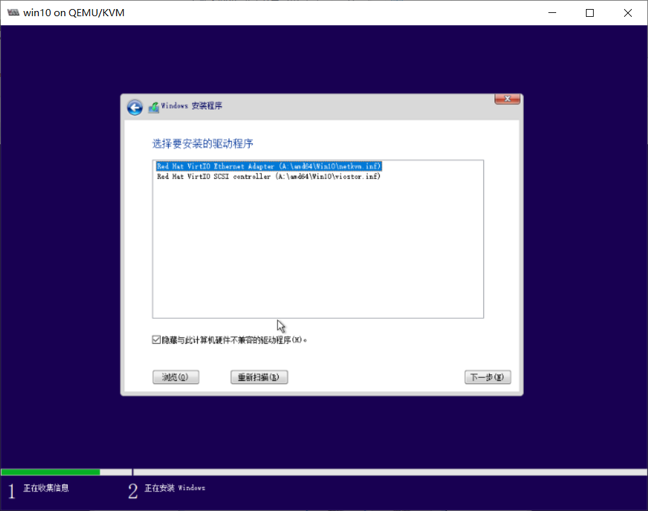This screenshot has height=511, width=648.
Task: Click the 重新扫描(R) rescan button
Action: coord(259,377)
